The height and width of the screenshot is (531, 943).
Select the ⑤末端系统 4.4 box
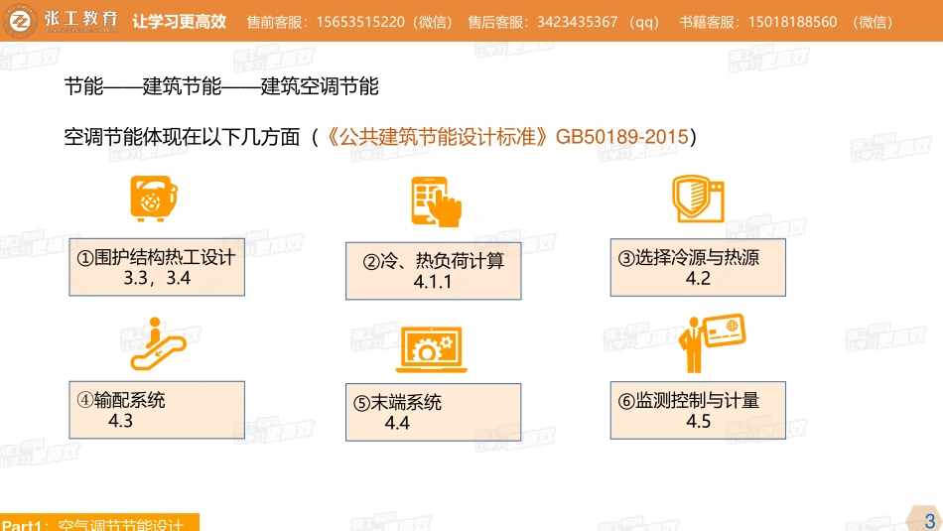[x=433, y=412]
